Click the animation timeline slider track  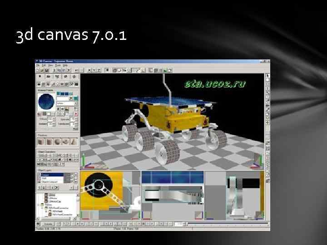point(228,224)
